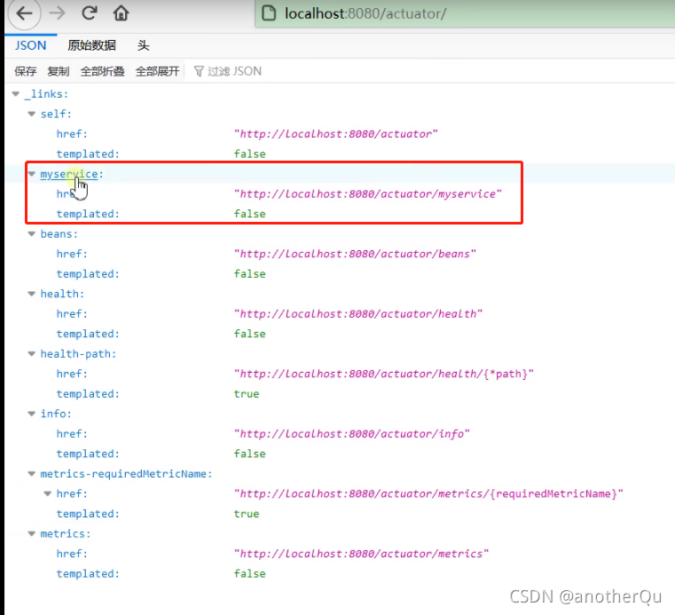Click the actuator/health URL value

358,313
